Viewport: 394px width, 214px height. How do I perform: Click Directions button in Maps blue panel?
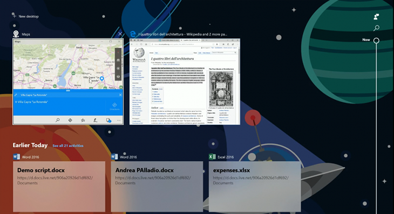coord(114,106)
